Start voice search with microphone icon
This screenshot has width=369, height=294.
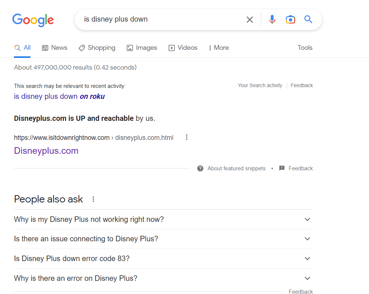[x=272, y=19]
